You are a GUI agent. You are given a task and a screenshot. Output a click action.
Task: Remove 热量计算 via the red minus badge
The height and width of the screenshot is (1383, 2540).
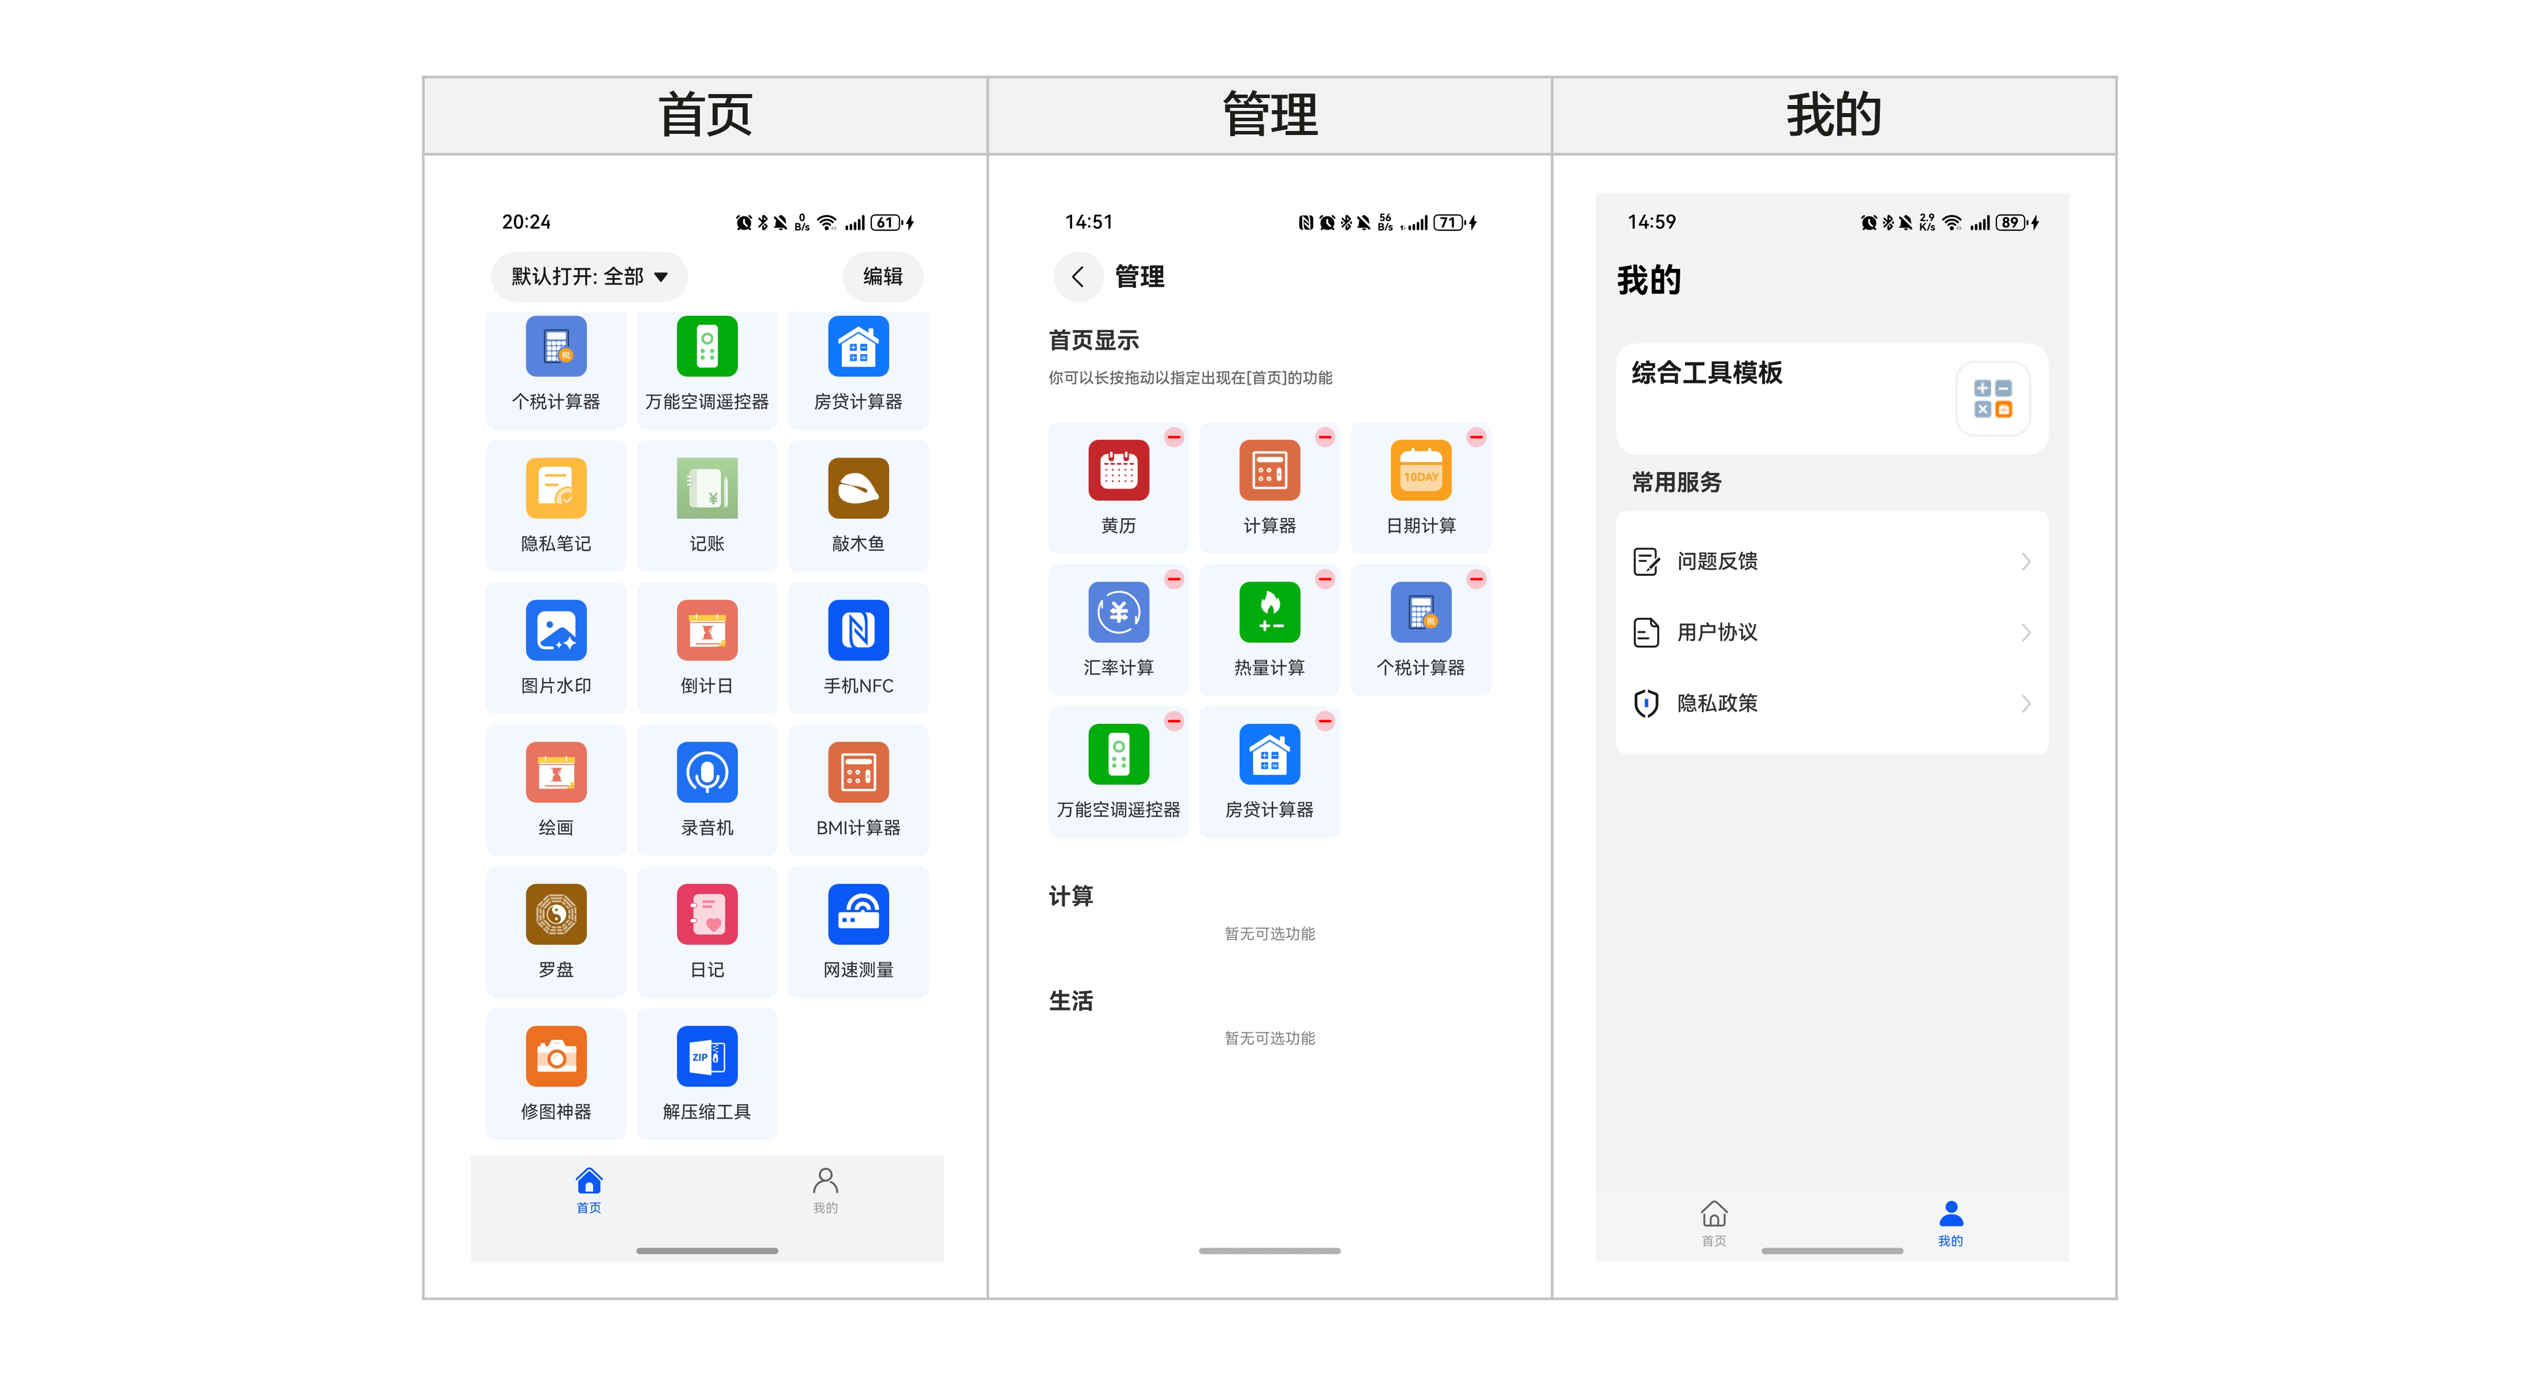pyautogui.click(x=1324, y=579)
